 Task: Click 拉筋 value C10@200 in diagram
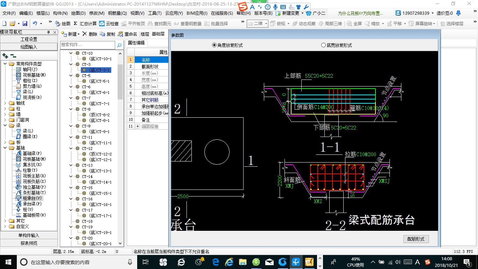click(366, 154)
